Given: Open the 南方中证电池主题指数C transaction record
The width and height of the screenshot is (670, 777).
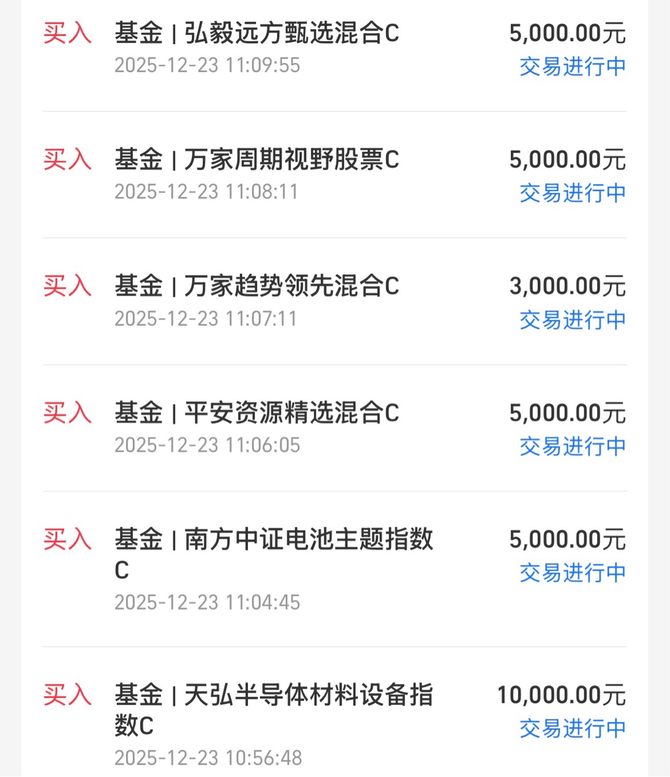Looking at the screenshot, I should (335, 569).
